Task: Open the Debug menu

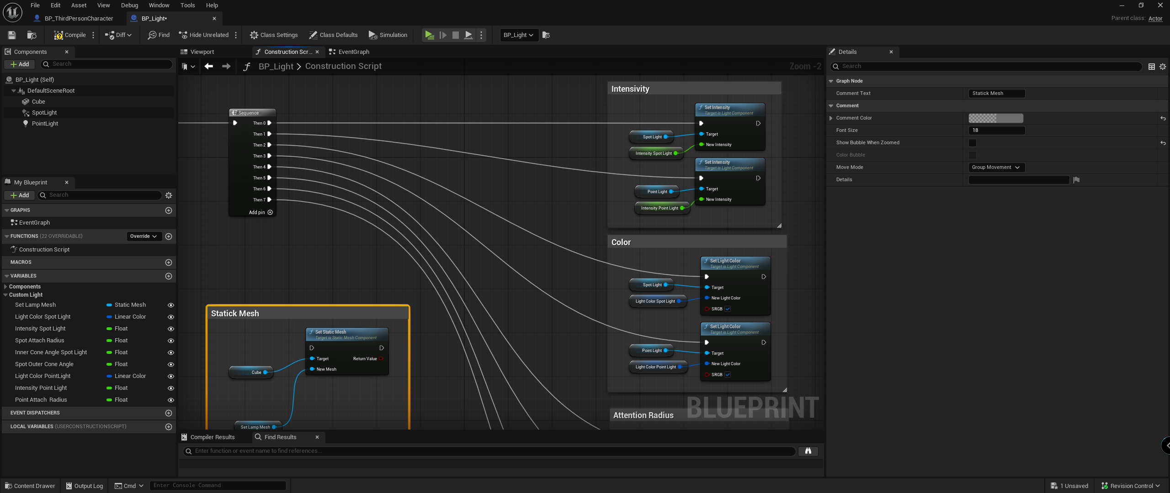Action: coord(129,5)
